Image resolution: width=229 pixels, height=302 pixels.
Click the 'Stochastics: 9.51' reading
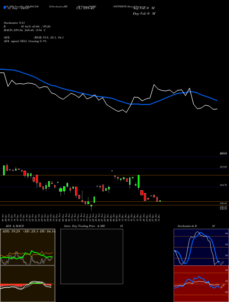(14, 23)
